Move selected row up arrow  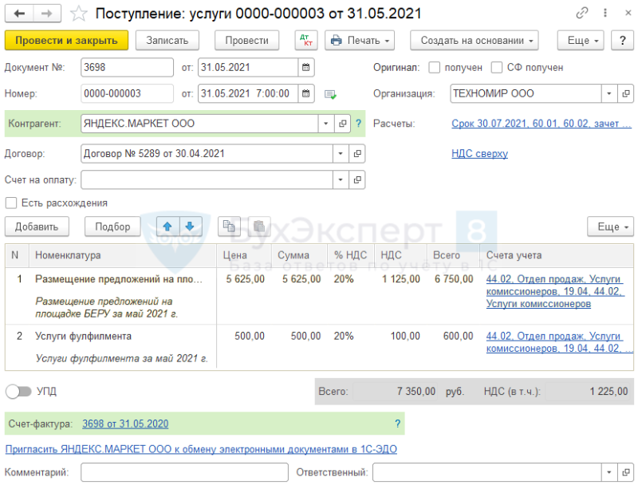point(167,227)
